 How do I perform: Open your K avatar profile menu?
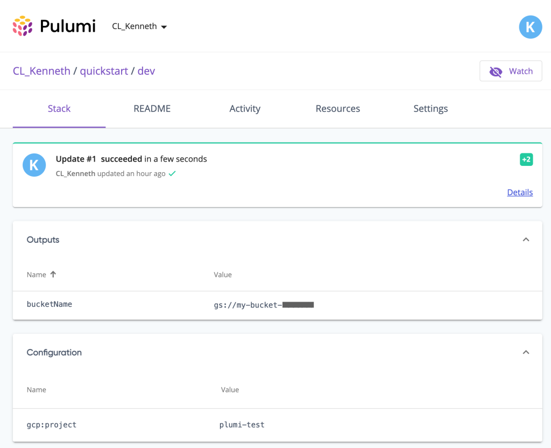click(530, 26)
